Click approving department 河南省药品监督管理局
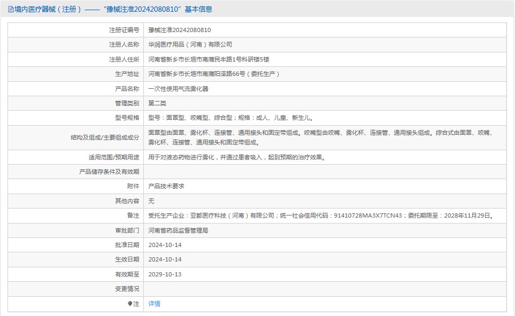515x316 pixels. pyautogui.click(x=178, y=230)
